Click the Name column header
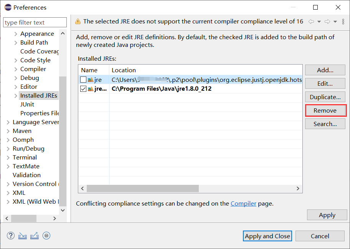 pyautogui.click(x=94, y=70)
